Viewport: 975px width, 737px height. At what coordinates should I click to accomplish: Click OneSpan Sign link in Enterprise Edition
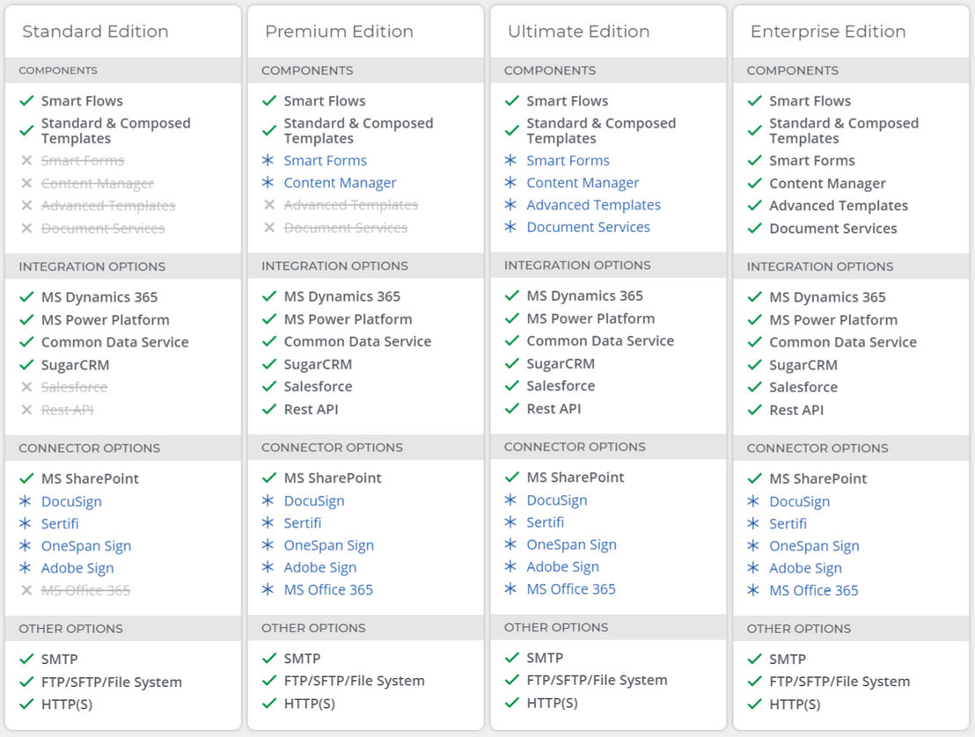[x=814, y=546]
